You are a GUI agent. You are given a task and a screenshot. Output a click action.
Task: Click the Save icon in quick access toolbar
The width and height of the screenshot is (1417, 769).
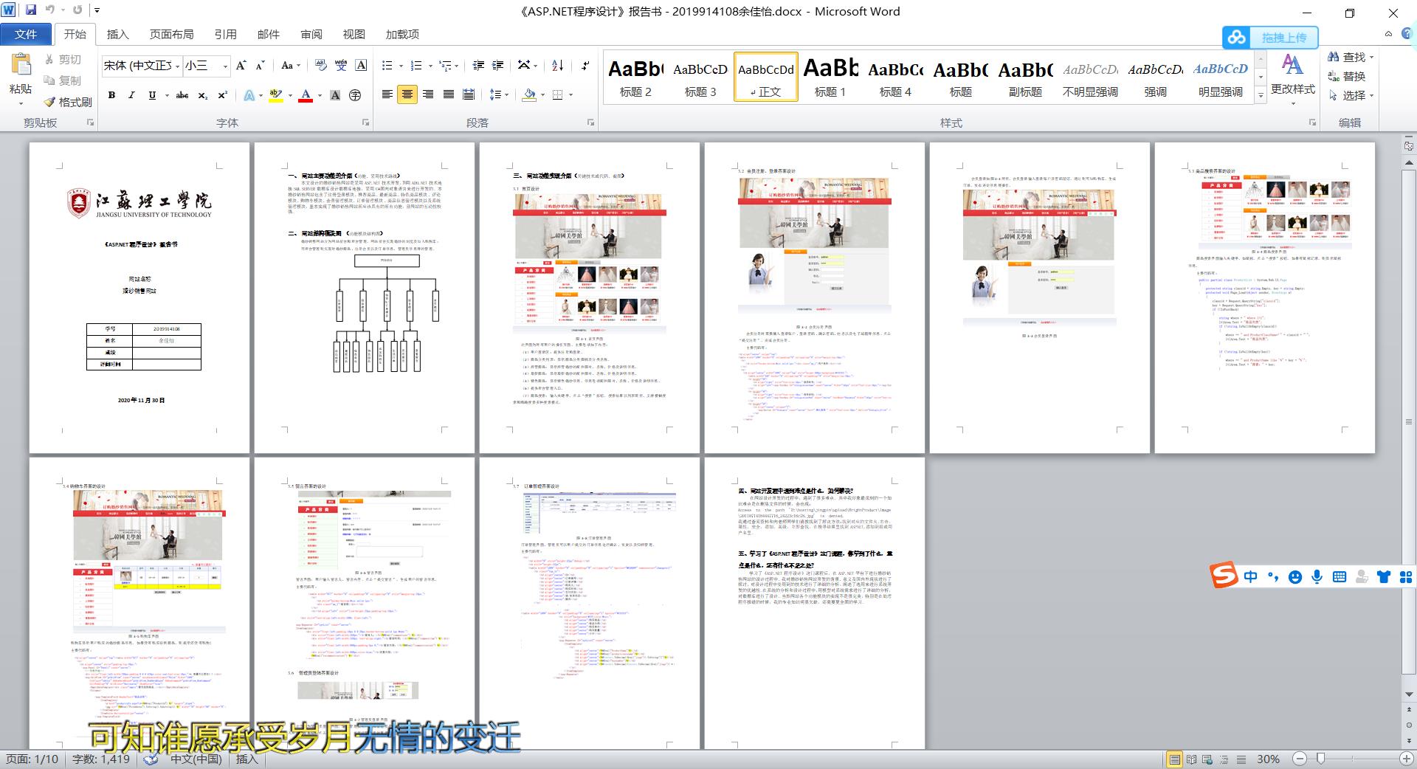tap(31, 10)
